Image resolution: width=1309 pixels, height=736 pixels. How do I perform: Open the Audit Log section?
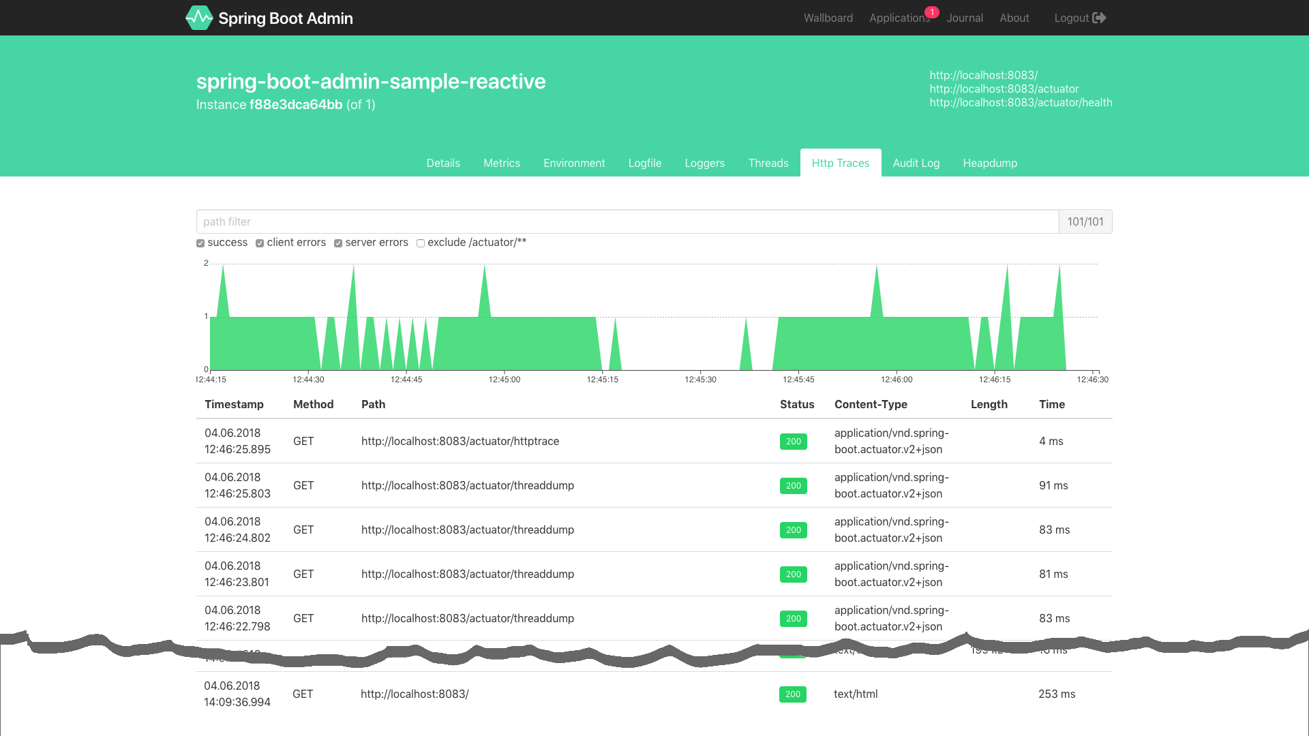pos(915,163)
